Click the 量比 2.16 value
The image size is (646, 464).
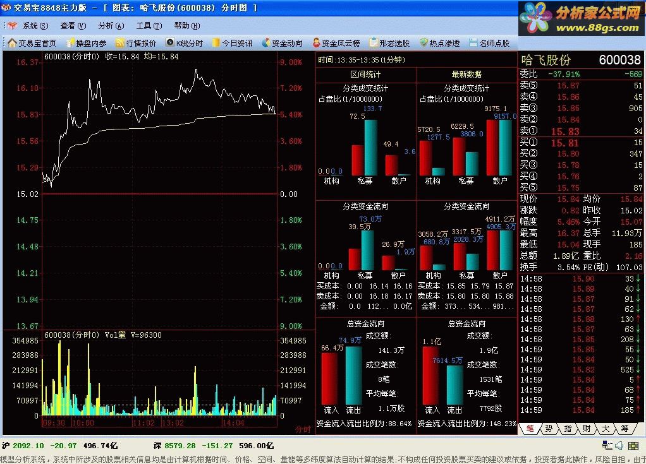point(633,256)
